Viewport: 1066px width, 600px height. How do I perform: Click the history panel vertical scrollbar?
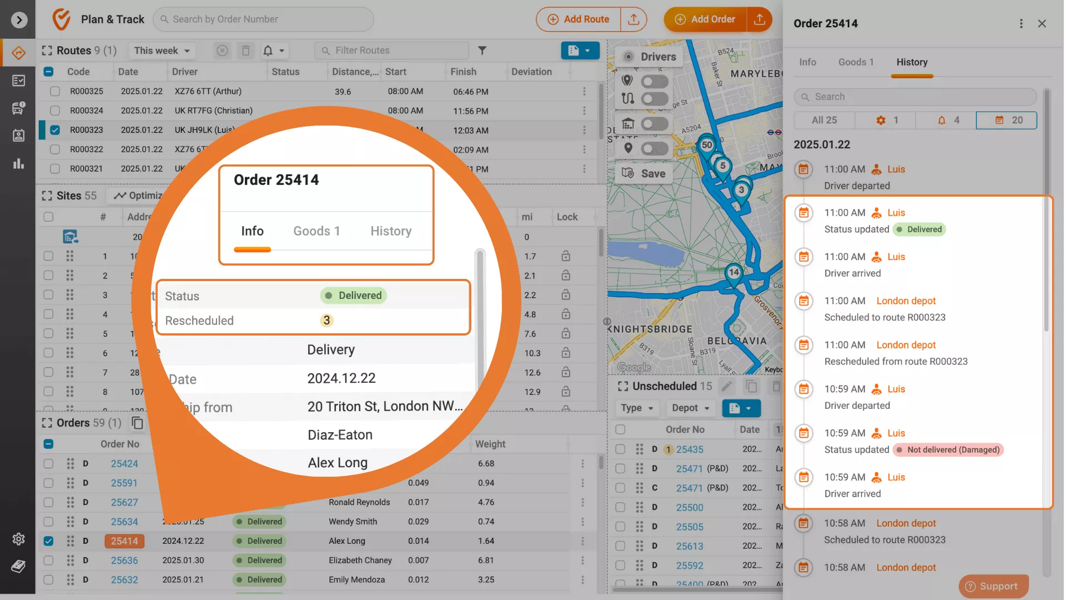pyautogui.click(x=1047, y=211)
